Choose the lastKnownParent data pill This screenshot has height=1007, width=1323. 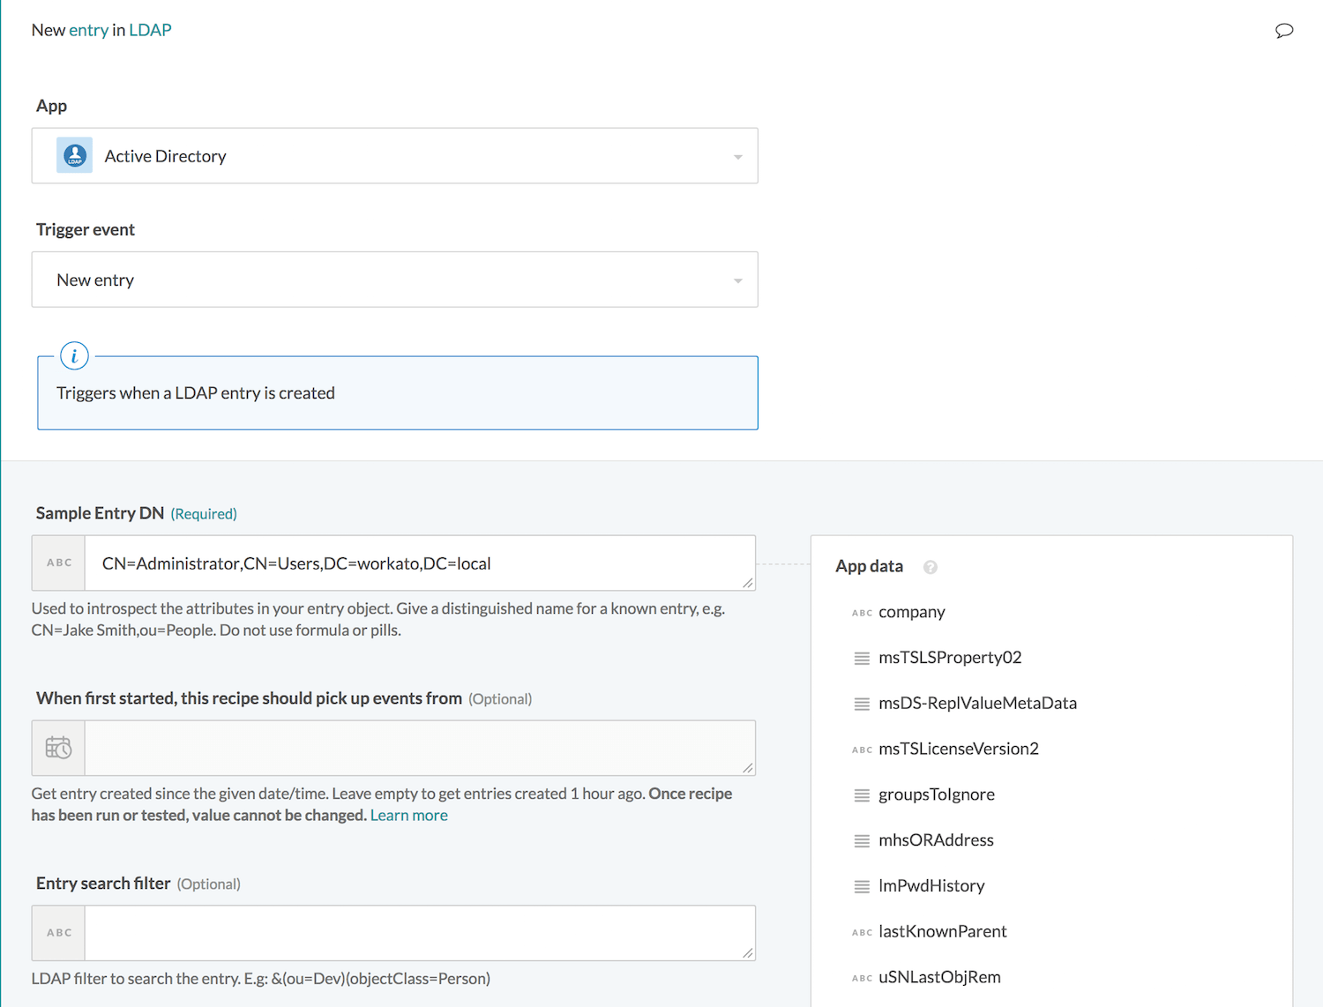click(942, 932)
